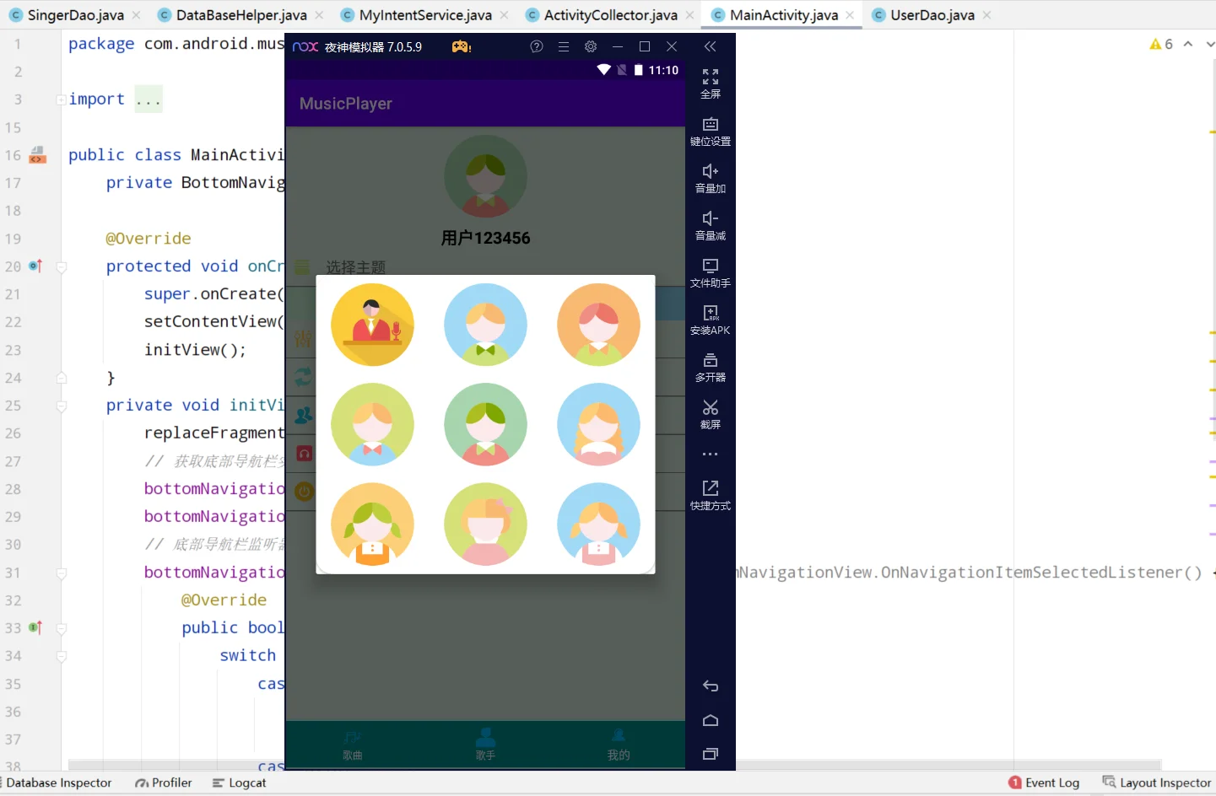The height and width of the screenshot is (796, 1216).
Task: Close the ActivityCollector.java tab
Action: tap(690, 15)
